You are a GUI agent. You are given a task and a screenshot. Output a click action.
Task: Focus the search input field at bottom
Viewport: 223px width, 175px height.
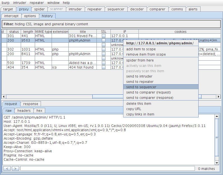(107, 169)
